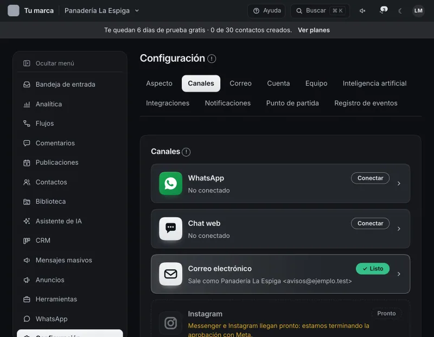Open the Biblioteca folder icon
Image resolution: width=434 pixels, height=337 pixels.
coord(27,202)
